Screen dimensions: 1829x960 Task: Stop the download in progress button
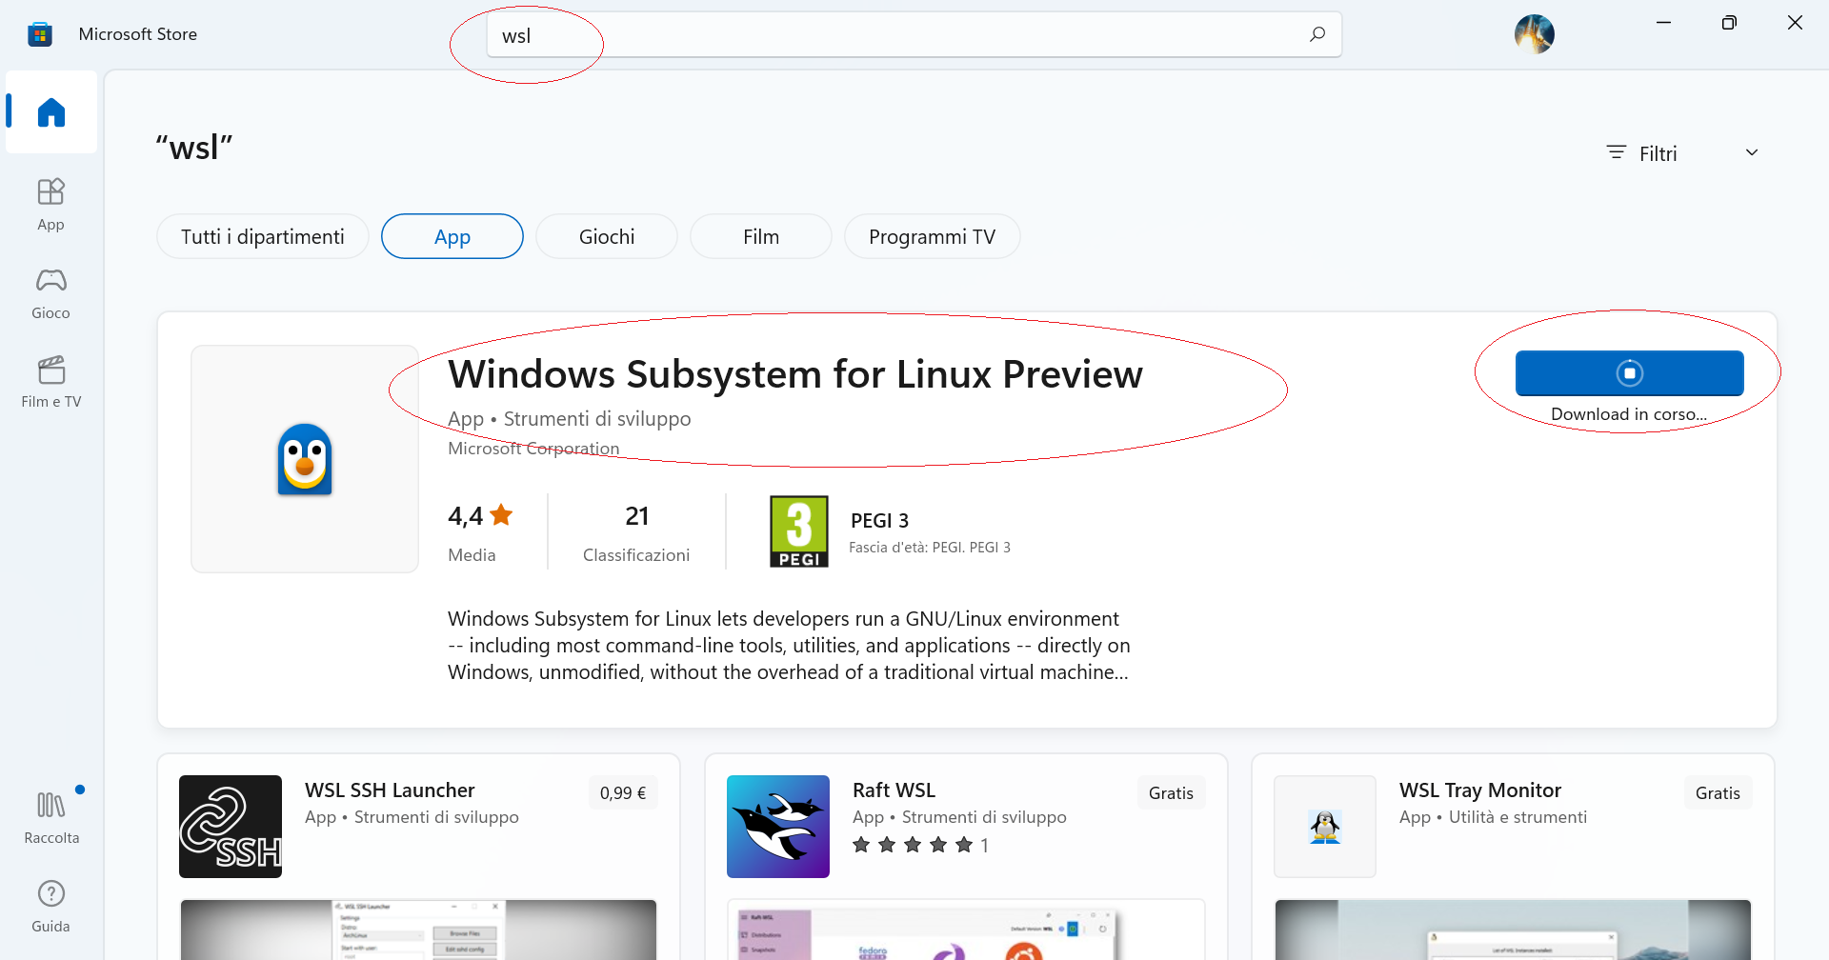[1630, 373]
